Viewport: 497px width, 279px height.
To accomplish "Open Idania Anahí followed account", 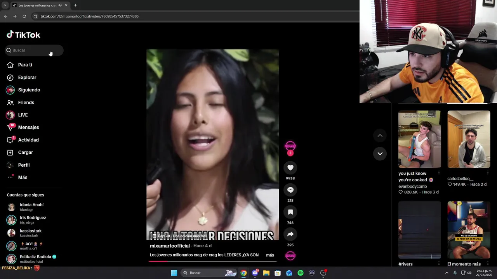I will [26, 207].
